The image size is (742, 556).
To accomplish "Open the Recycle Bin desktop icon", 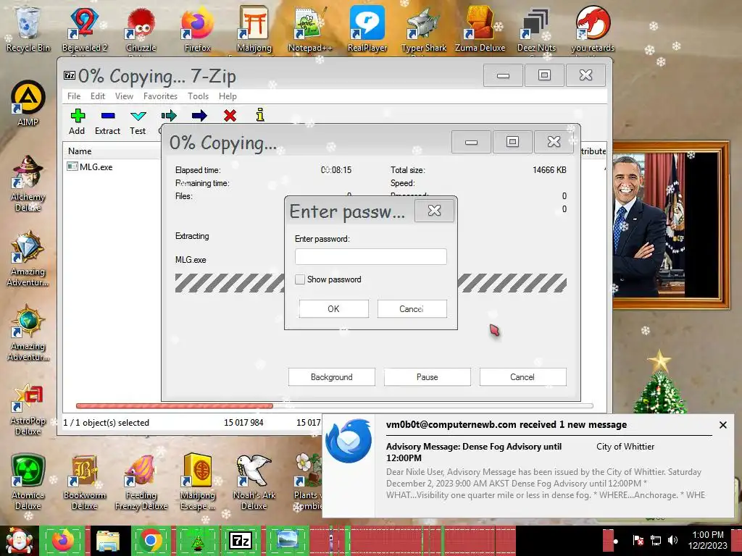I will (x=28, y=29).
